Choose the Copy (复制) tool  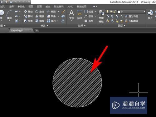(x=28, y=16)
